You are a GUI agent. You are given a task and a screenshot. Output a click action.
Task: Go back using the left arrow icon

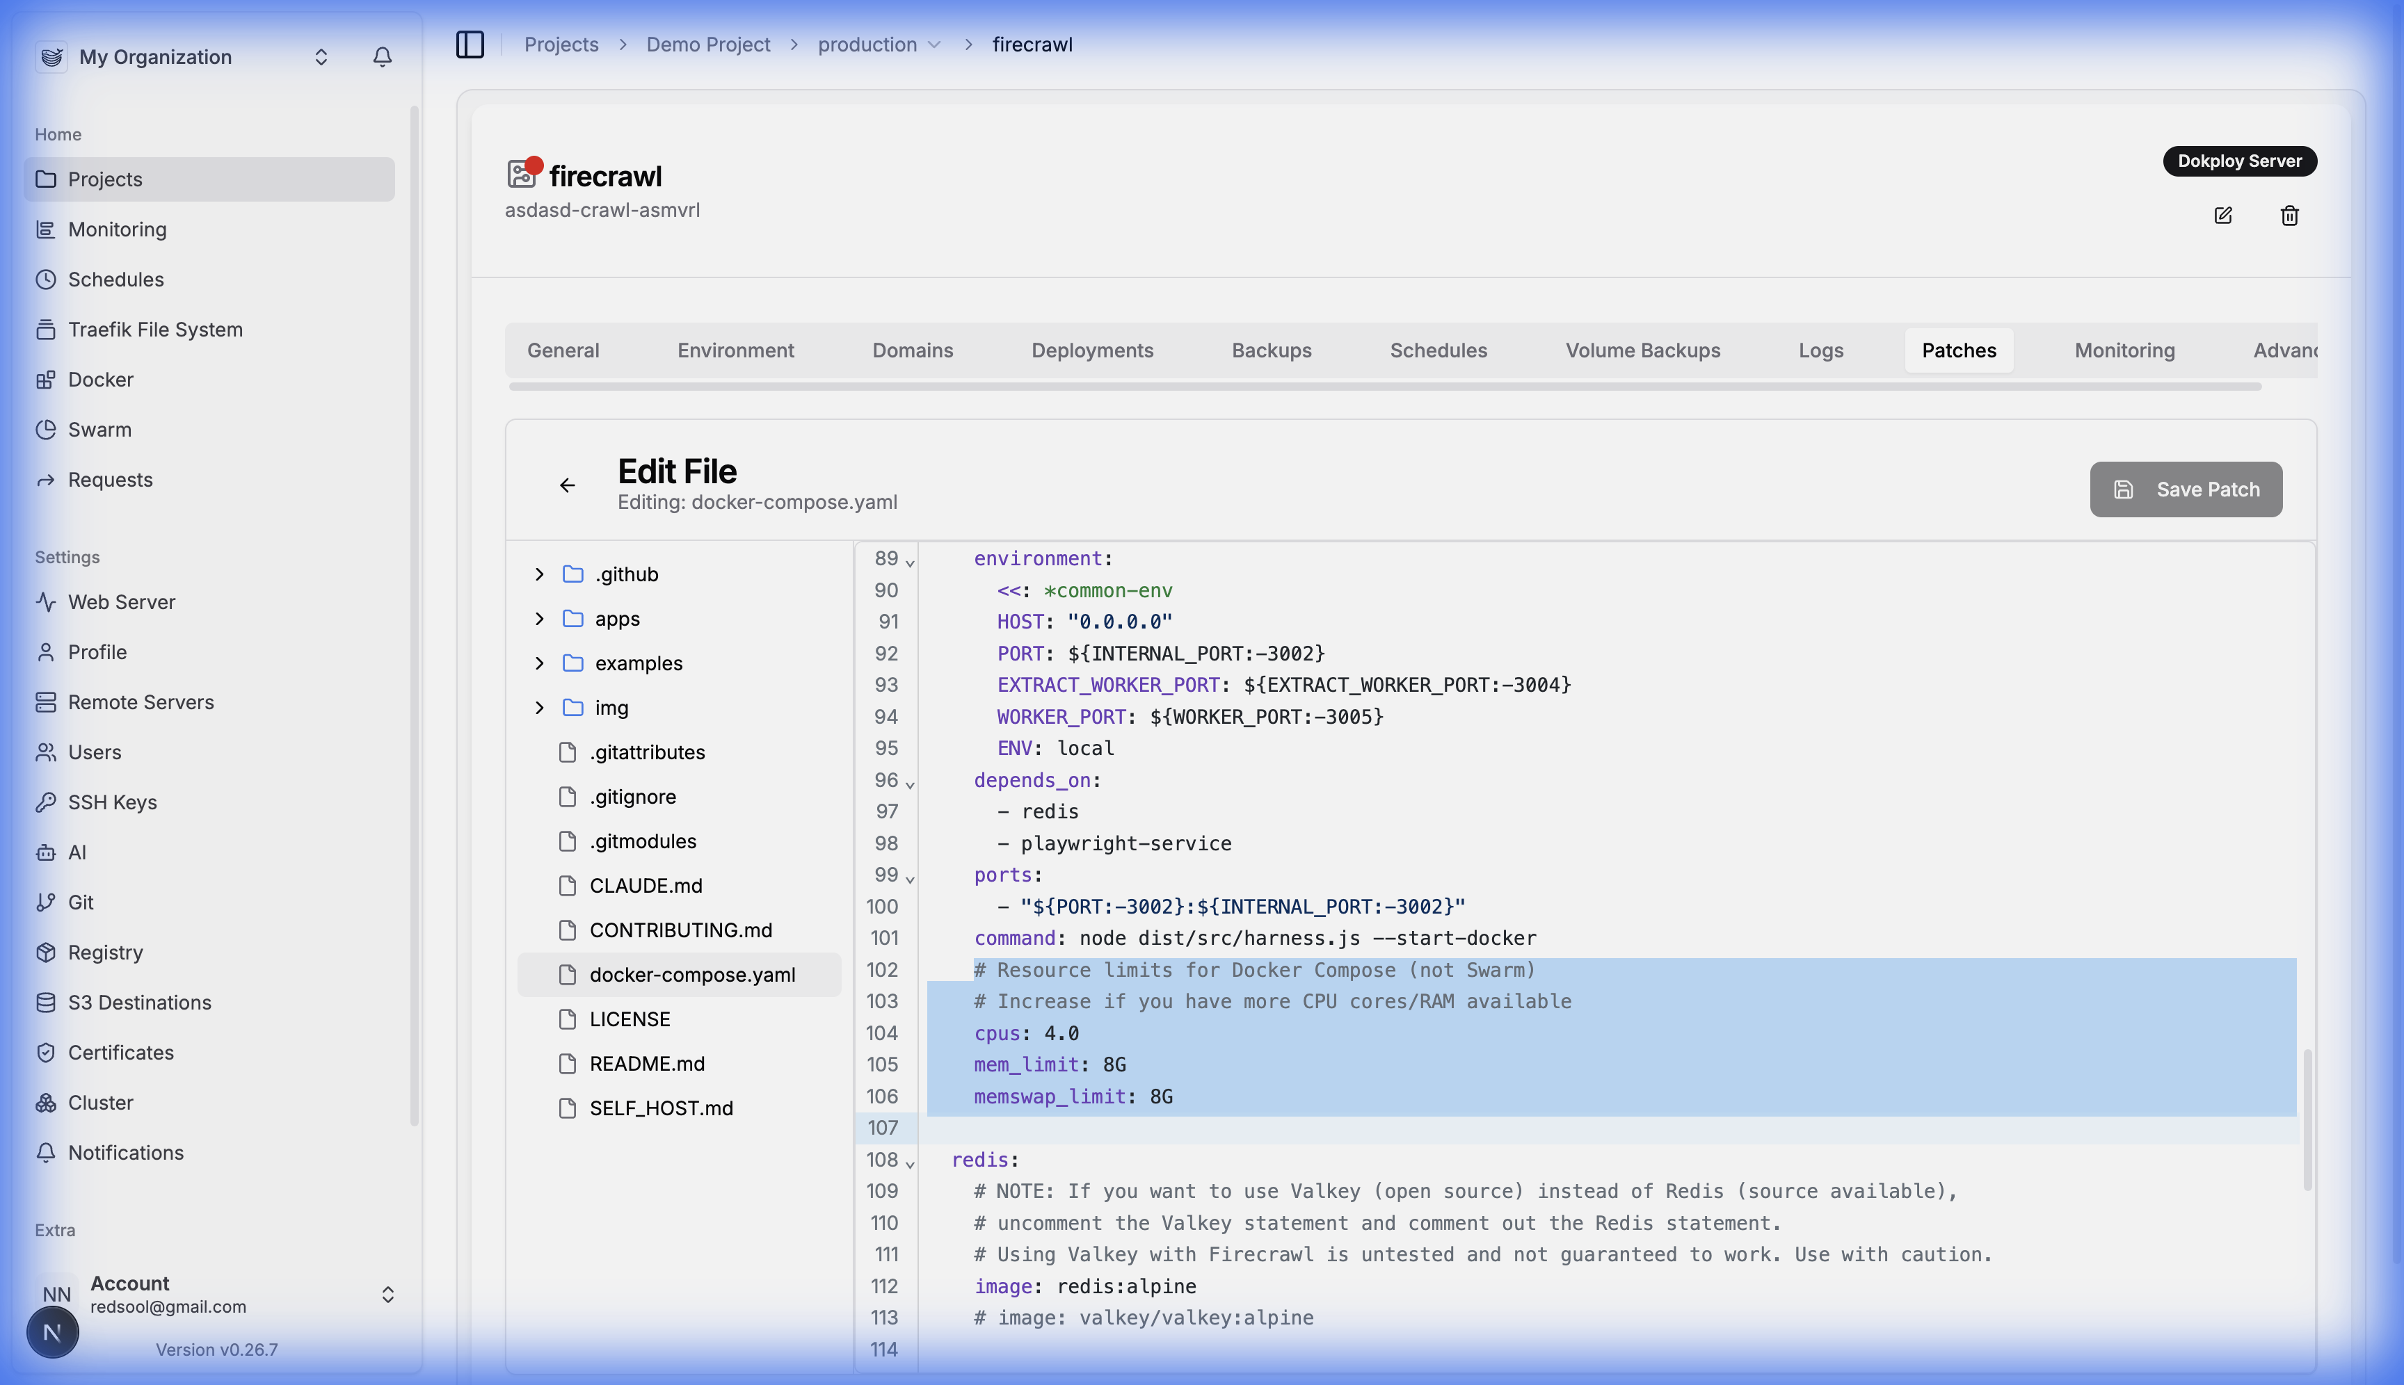[567, 485]
